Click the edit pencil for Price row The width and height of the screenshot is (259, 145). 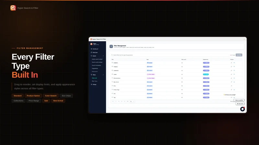pyautogui.click(x=231, y=86)
